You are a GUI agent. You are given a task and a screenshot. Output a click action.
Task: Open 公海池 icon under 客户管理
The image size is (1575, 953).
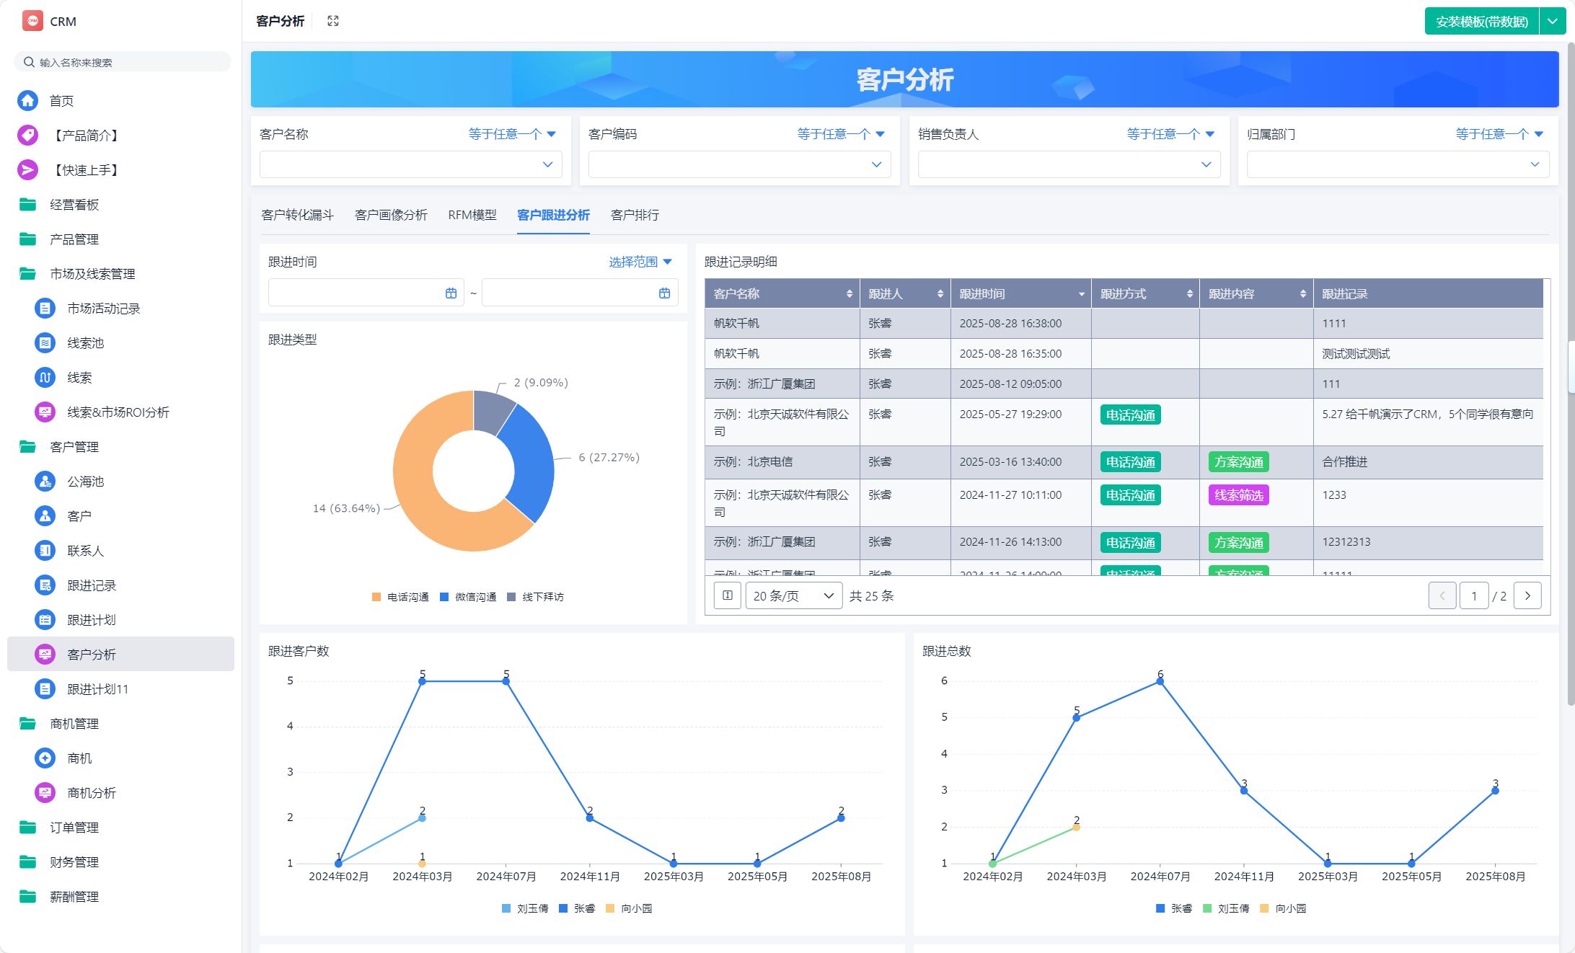coord(45,482)
